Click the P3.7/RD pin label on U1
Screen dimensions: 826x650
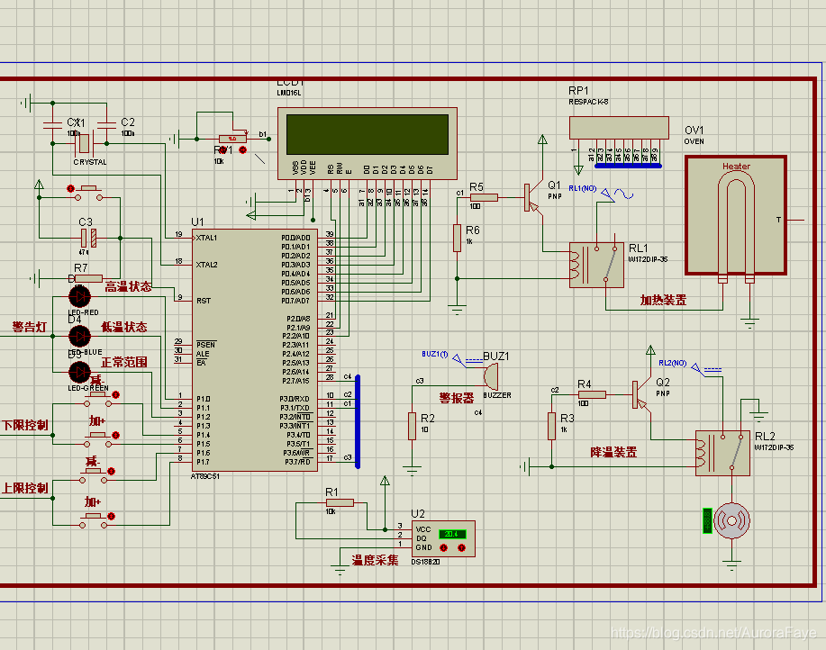tap(297, 462)
